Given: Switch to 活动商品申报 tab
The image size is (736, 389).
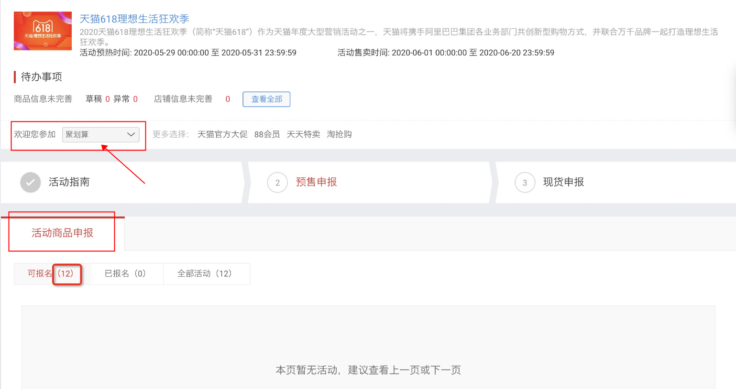Looking at the screenshot, I should coord(63,233).
